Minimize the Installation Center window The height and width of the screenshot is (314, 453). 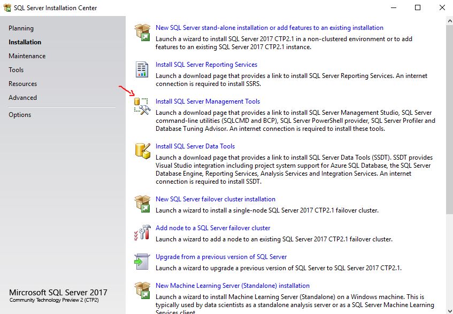pyautogui.click(x=393, y=8)
